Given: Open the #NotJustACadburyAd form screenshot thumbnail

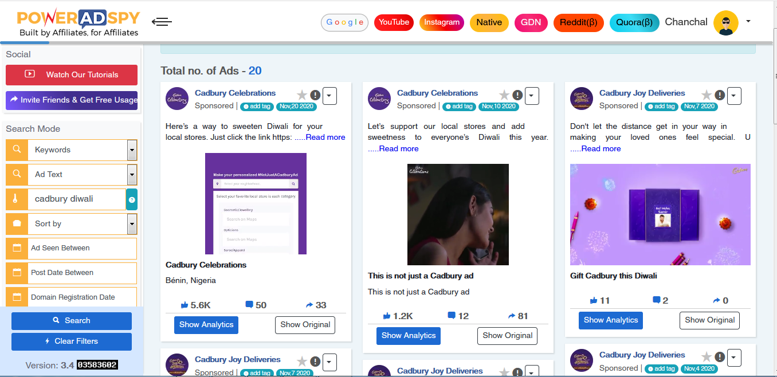Looking at the screenshot, I should (256, 204).
